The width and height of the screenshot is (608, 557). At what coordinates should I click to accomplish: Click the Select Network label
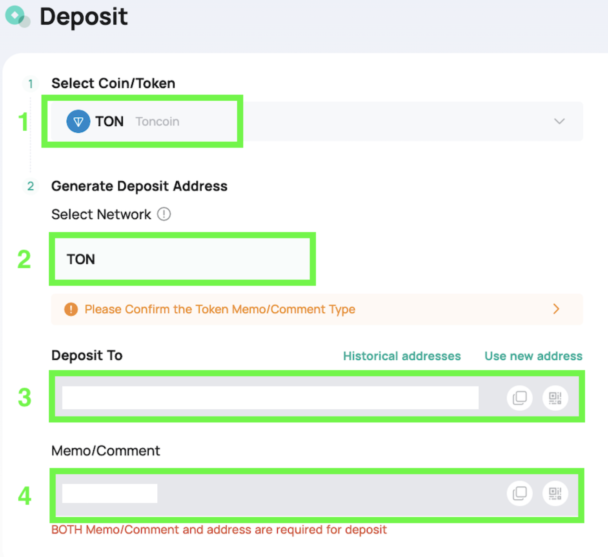coord(101,214)
